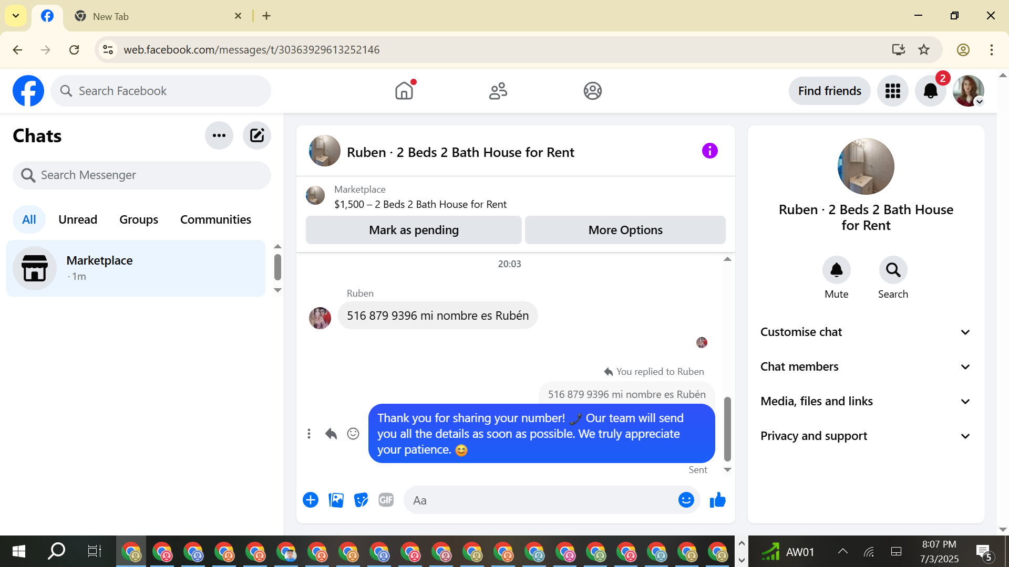Click the Search Messenger field
This screenshot has height=567, width=1009.
tap(142, 175)
